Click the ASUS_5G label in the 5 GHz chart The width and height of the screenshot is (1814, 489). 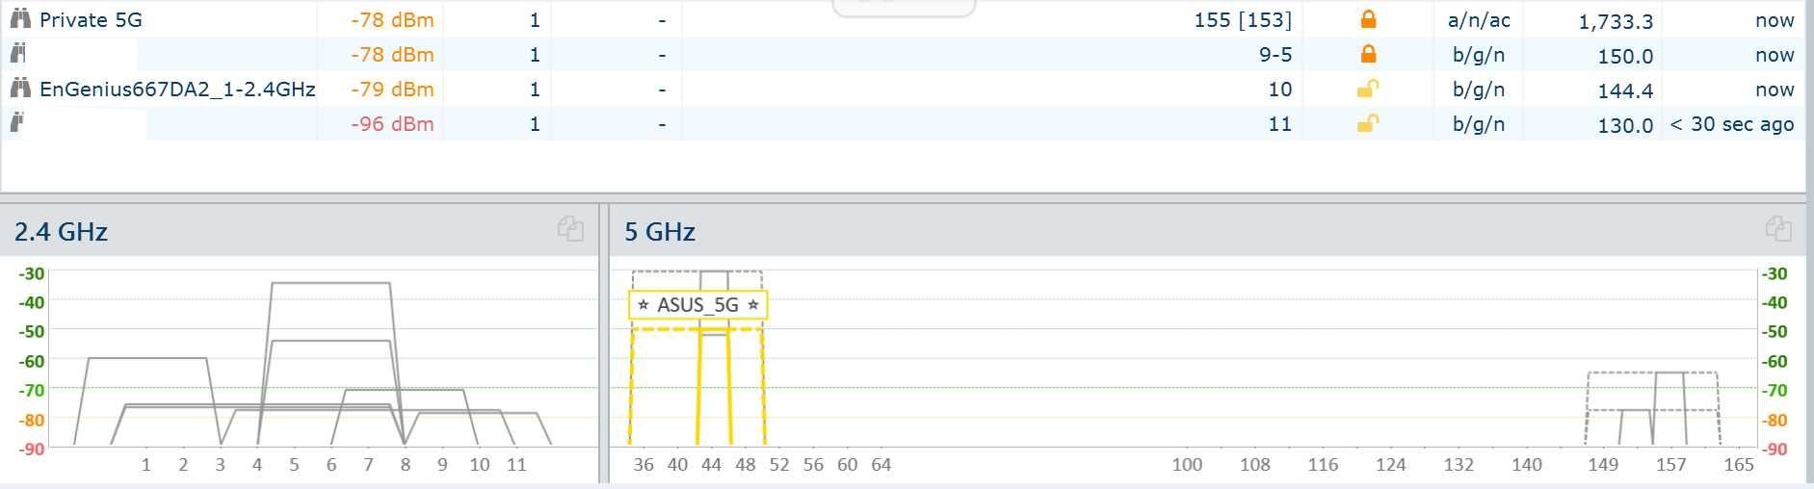(x=698, y=305)
